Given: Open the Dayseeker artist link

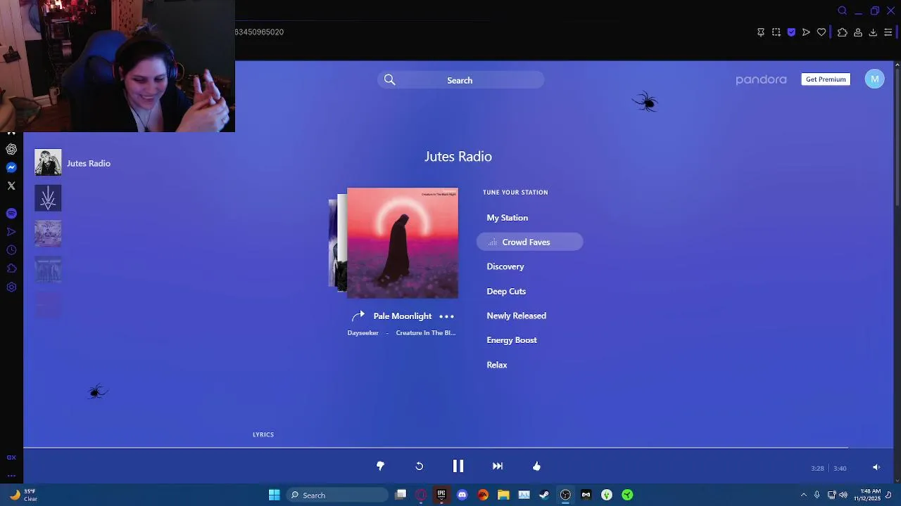Looking at the screenshot, I should [x=363, y=333].
